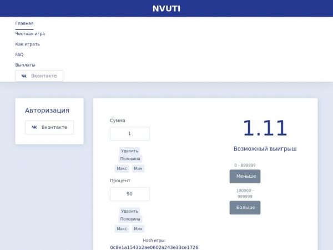Click the Авторизация heading
333x250 pixels.
click(47, 111)
